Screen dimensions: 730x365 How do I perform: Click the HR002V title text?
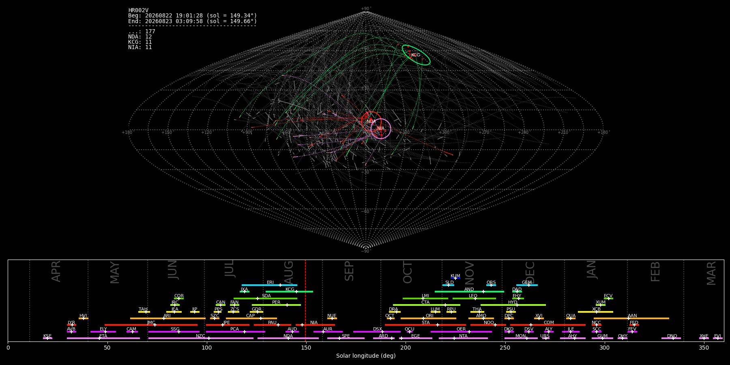click(138, 11)
